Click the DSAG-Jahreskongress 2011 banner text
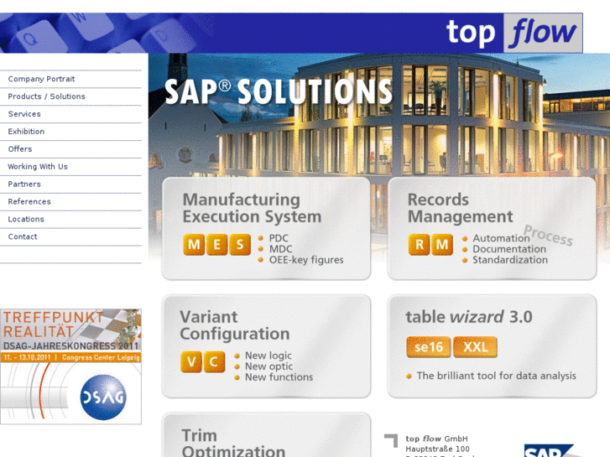Viewport: 610px width, 457px height. pyautogui.click(x=70, y=345)
